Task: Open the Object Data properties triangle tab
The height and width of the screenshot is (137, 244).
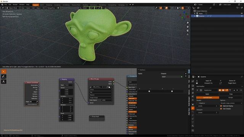Action: [193, 122]
